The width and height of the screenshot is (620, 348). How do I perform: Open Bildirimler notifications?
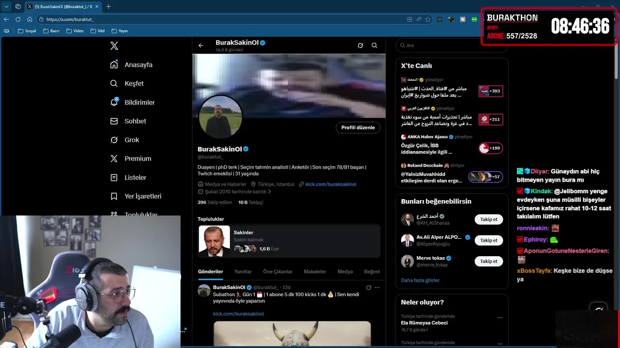click(133, 102)
